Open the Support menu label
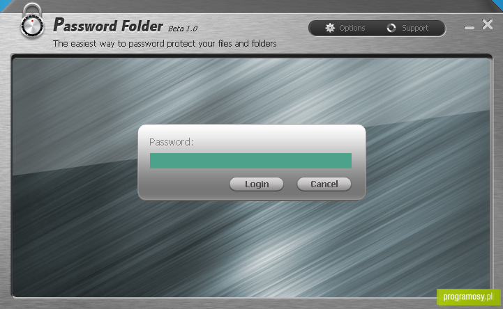The image size is (503, 309). click(415, 28)
